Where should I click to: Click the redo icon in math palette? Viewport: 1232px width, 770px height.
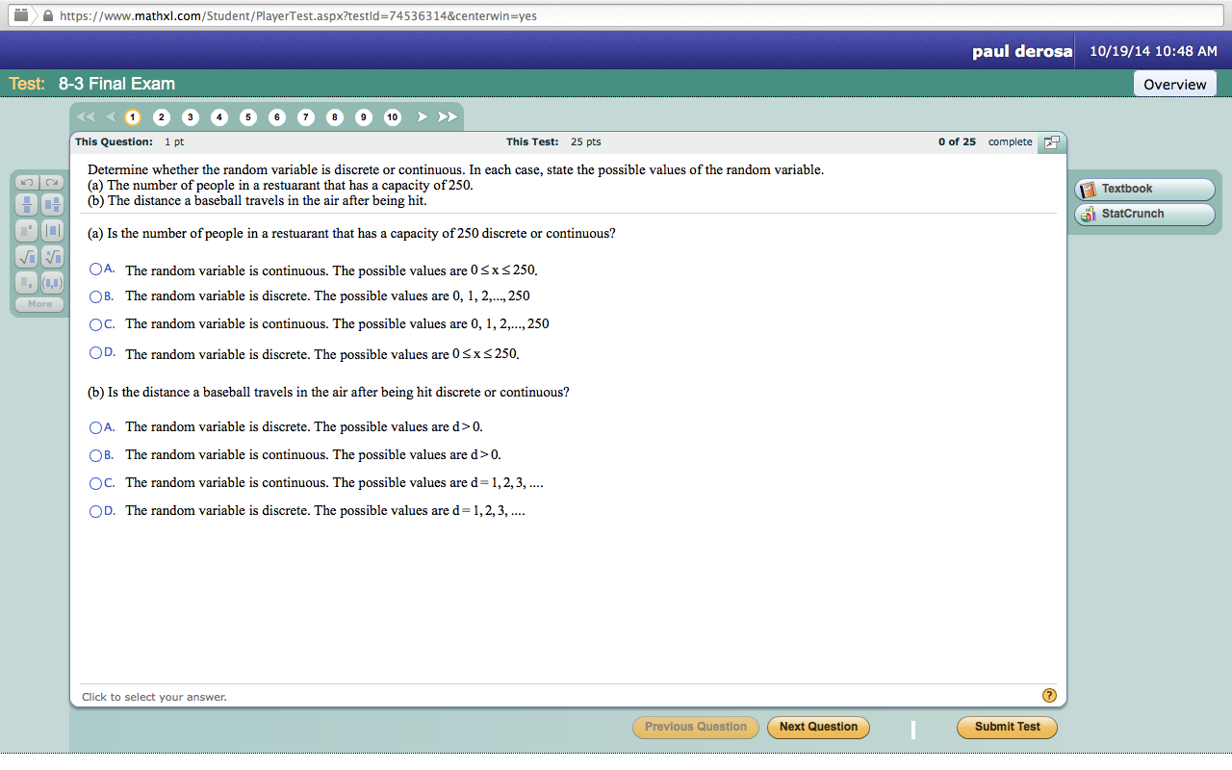(x=53, y=183)
